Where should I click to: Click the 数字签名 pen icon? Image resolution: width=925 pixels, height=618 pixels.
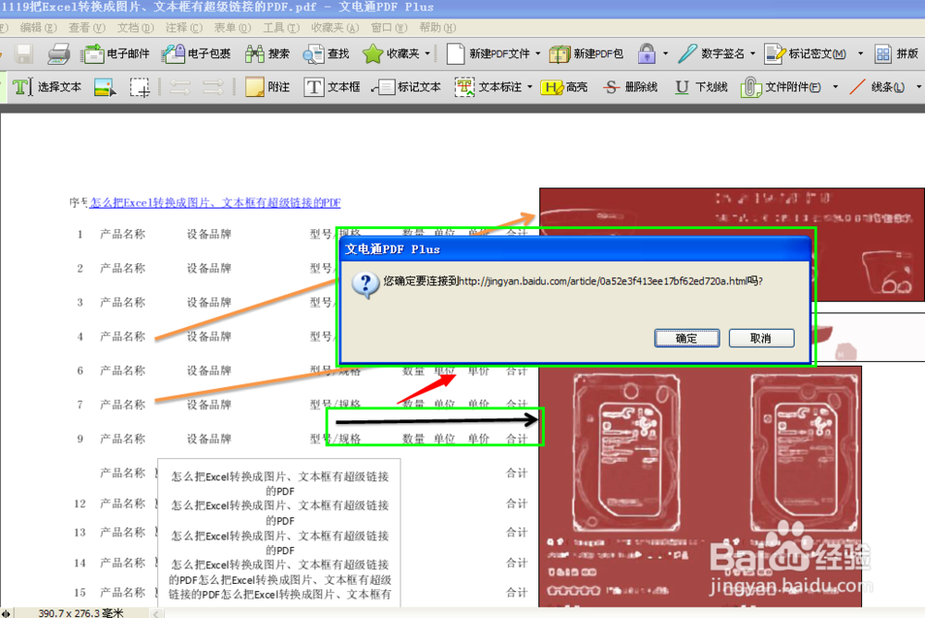pos(687,55)
